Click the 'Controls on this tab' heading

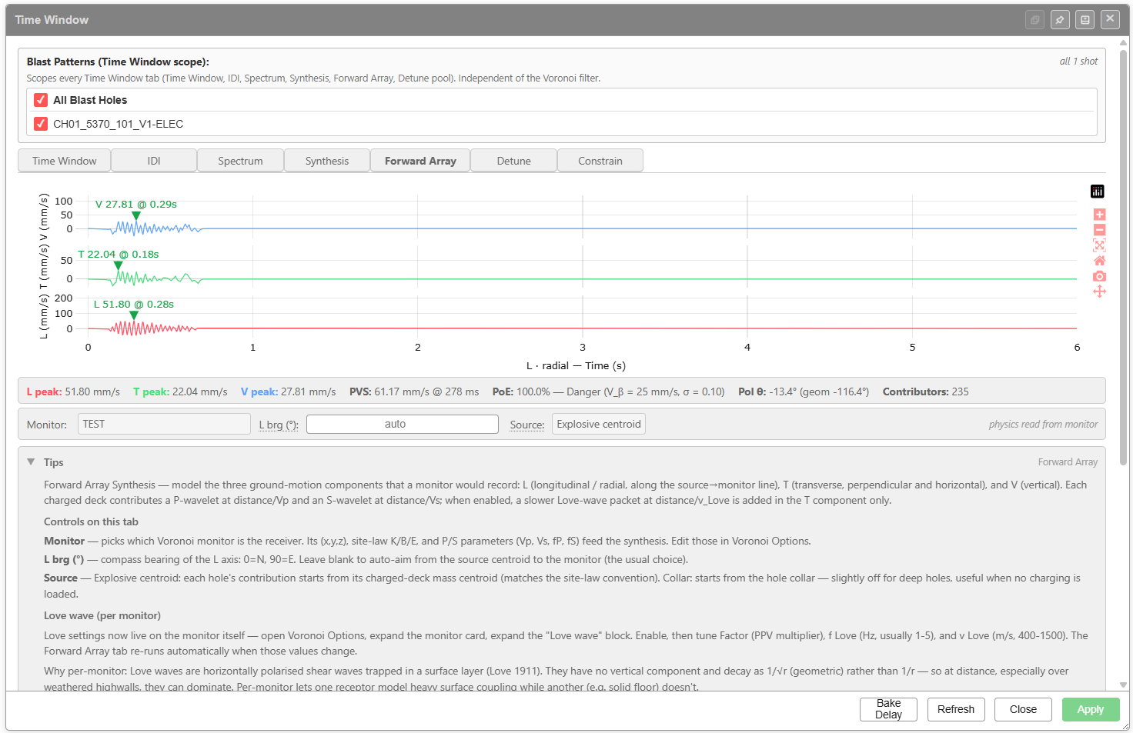[91, 521]
